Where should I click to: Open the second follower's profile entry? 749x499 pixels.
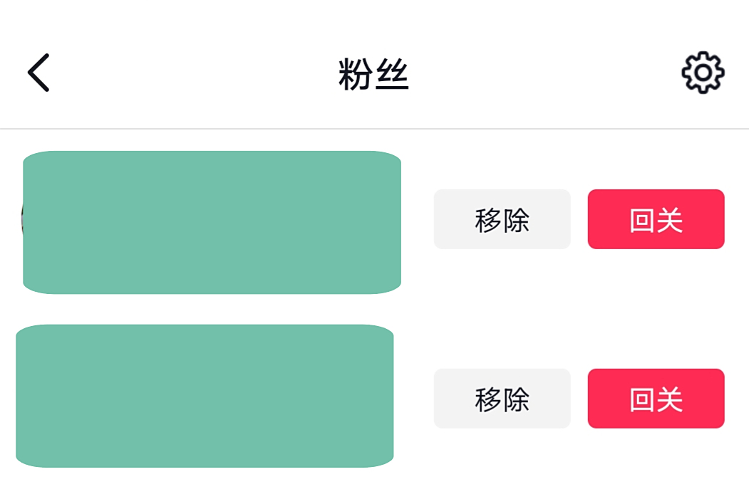click(205, 396)
